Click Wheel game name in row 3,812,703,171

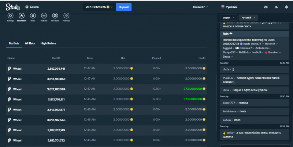pos(17,99)
